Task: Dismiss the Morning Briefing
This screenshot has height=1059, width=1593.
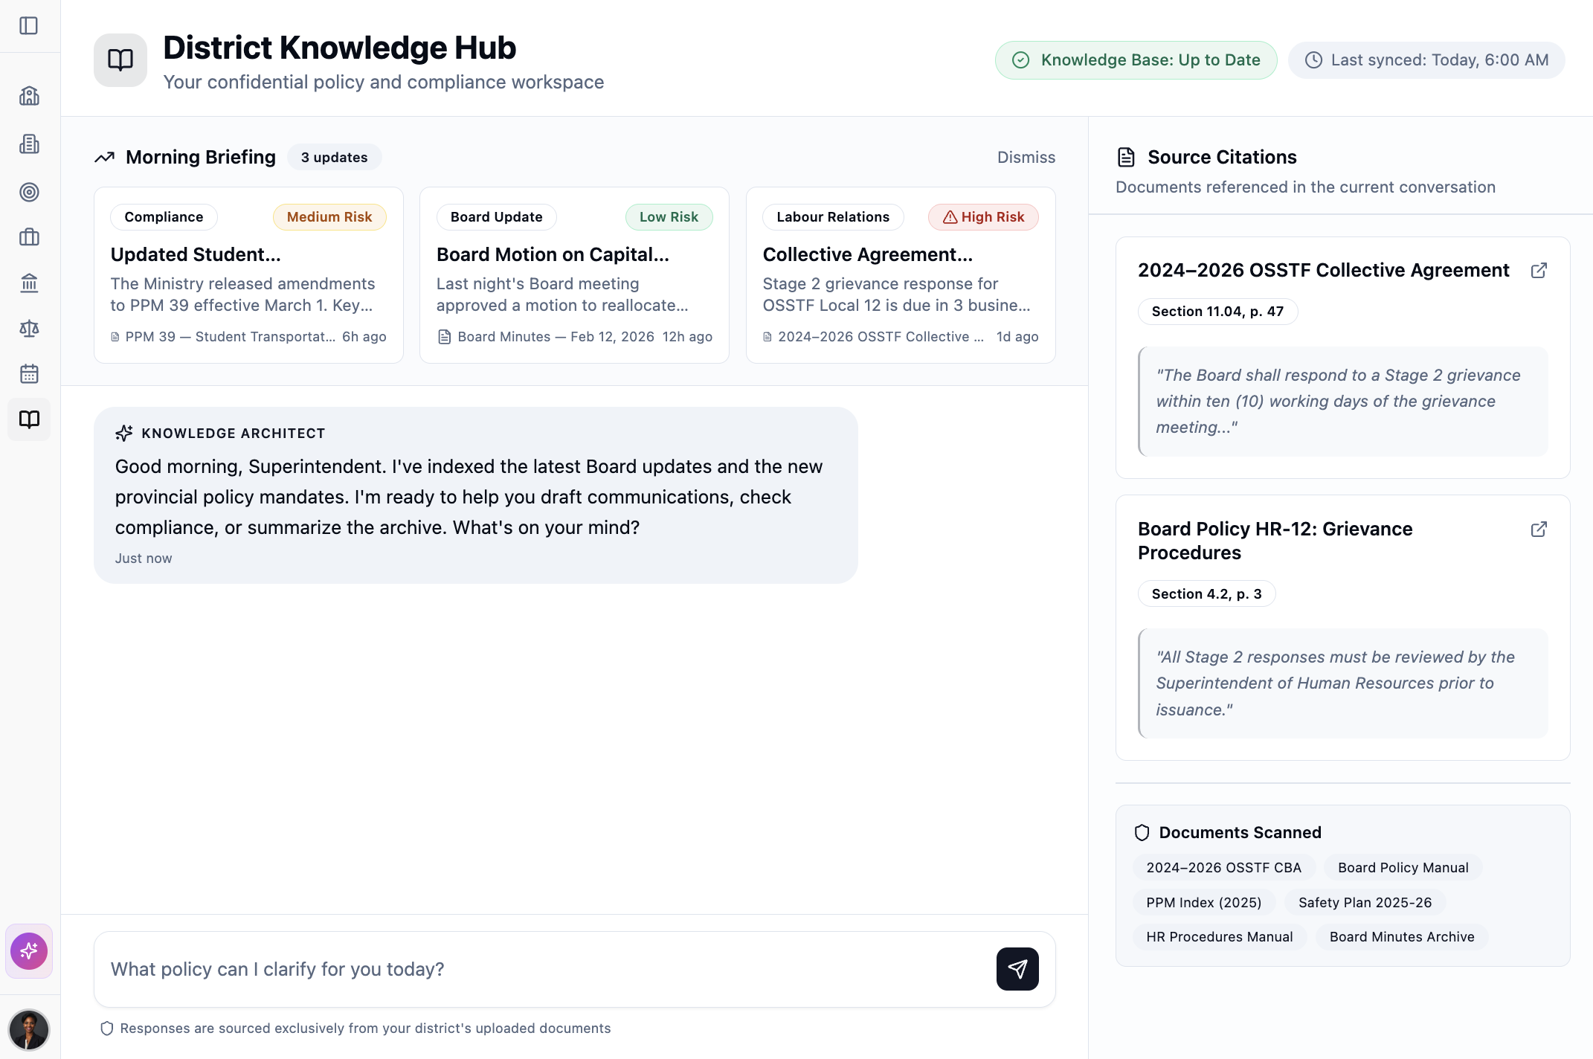Action: [1026, 157]
